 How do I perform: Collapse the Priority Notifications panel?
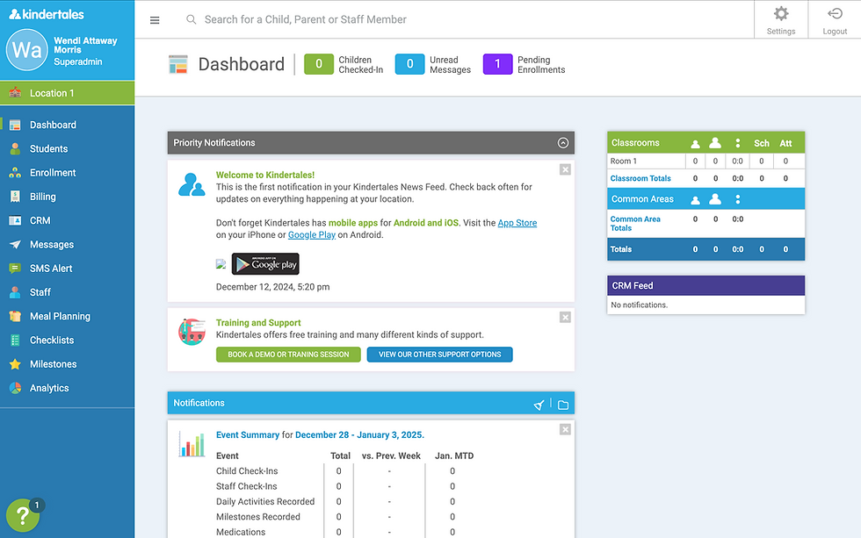pos(563,142)
